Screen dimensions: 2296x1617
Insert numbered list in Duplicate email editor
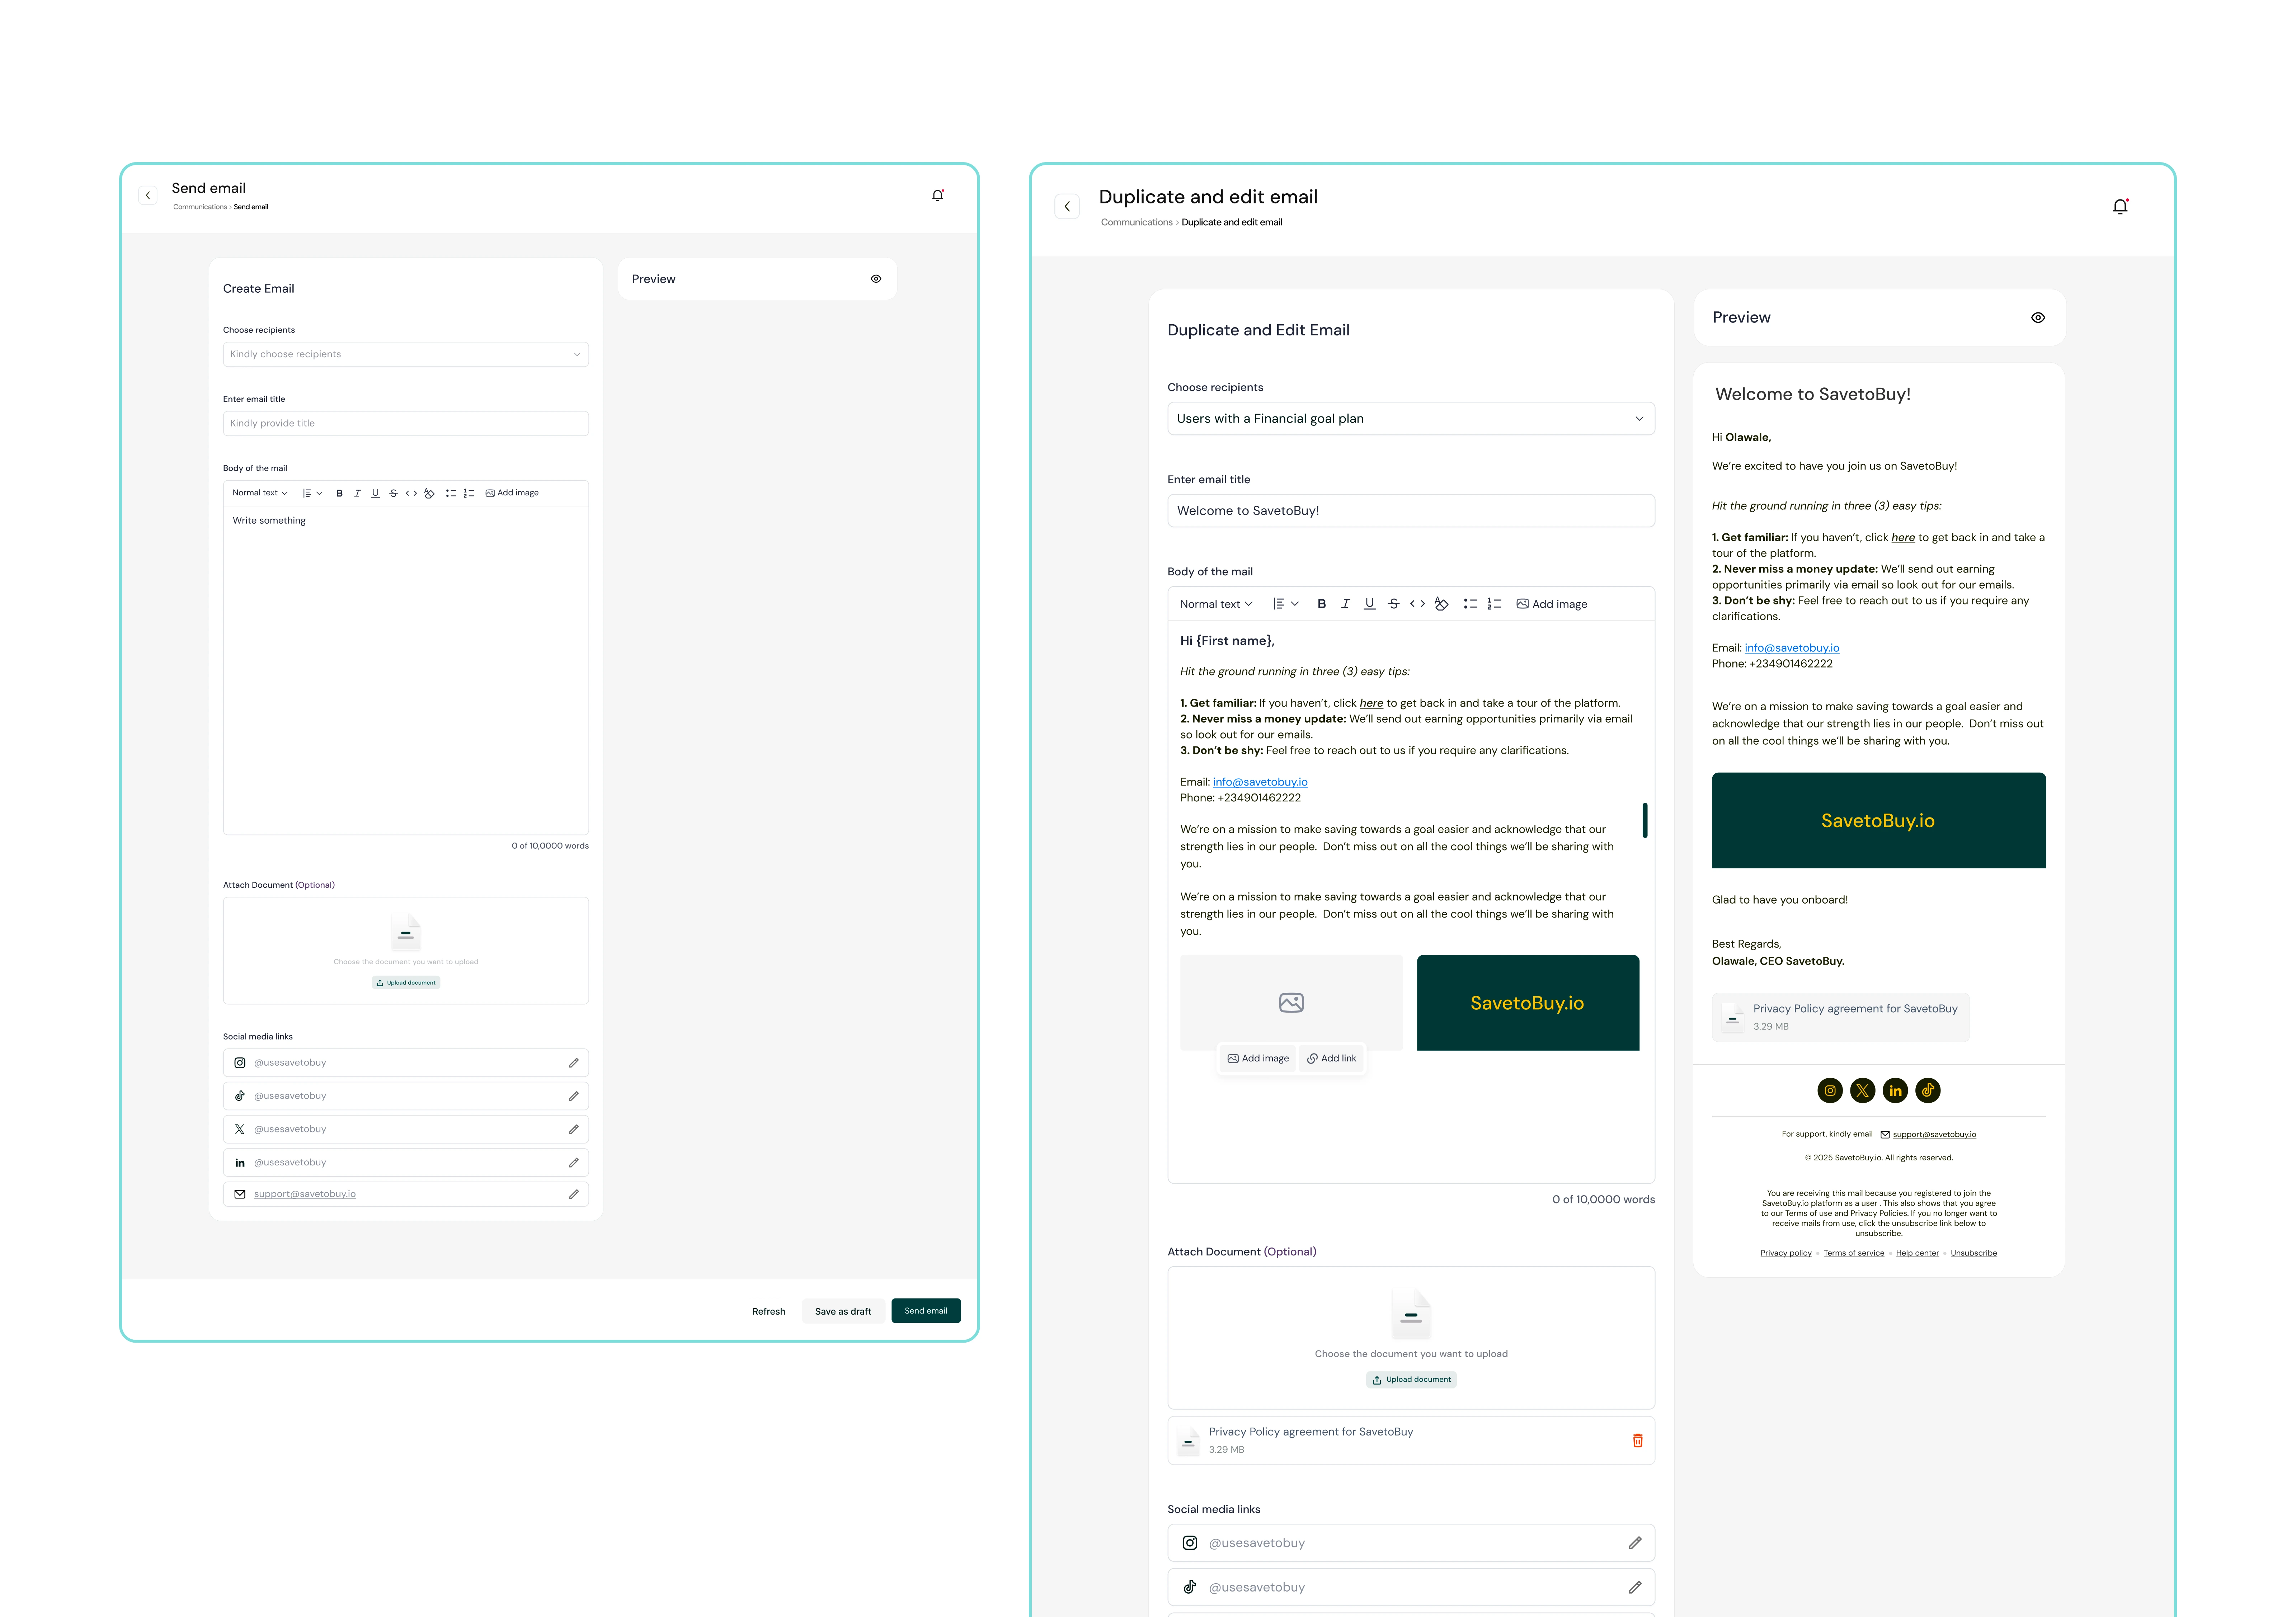pos(1494,604)
